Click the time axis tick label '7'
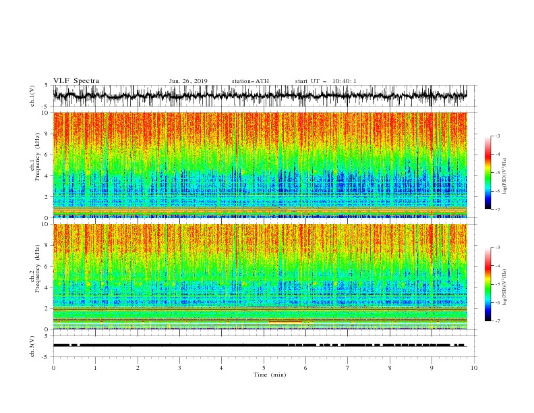 (348, 368)
